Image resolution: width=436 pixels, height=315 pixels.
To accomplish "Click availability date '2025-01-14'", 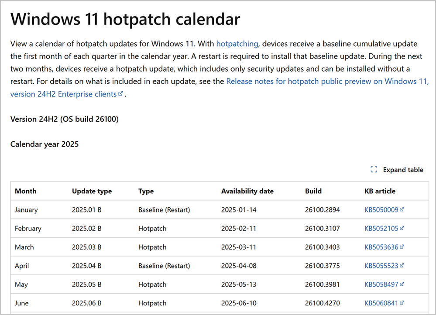I will [x=239, y=210].
